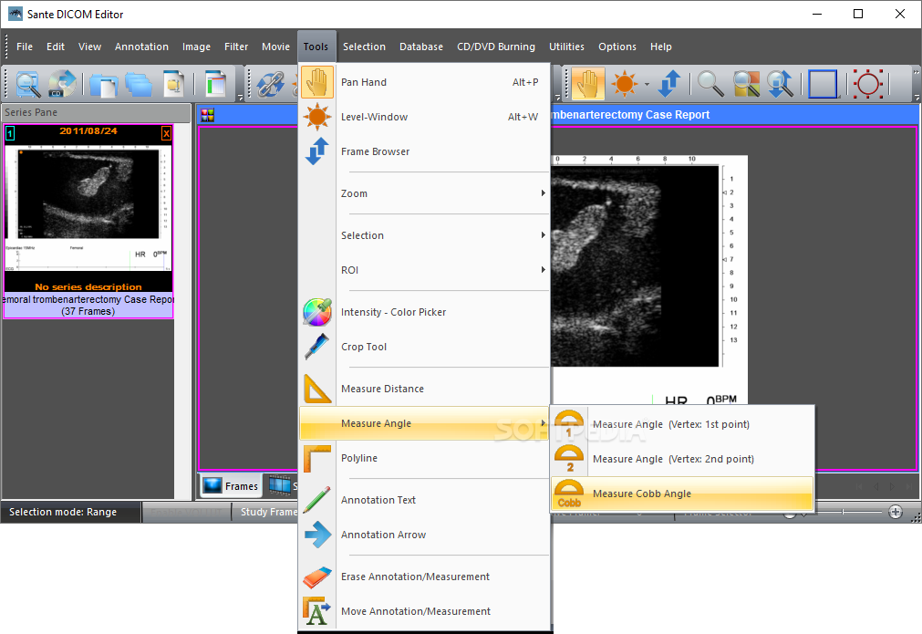The width and height of the screenshot is (922, 634).
Task: Close the series using orange X button
Action: (166, 133)
